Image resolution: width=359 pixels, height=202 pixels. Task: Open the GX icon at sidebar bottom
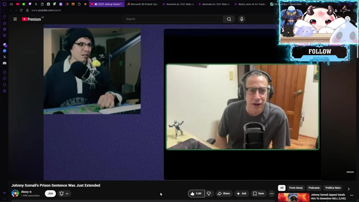pyautogui.click(x=4, y=193)
